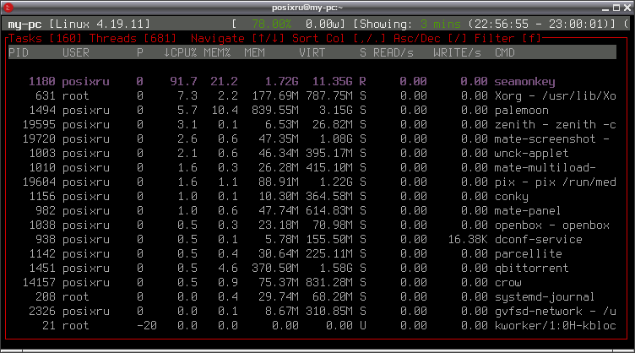Select the dconf-service process row
This screenshot has height=353, width=635.
point(312,240)
